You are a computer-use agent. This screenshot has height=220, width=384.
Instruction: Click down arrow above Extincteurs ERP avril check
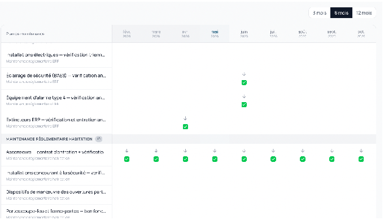pos(185,118)
